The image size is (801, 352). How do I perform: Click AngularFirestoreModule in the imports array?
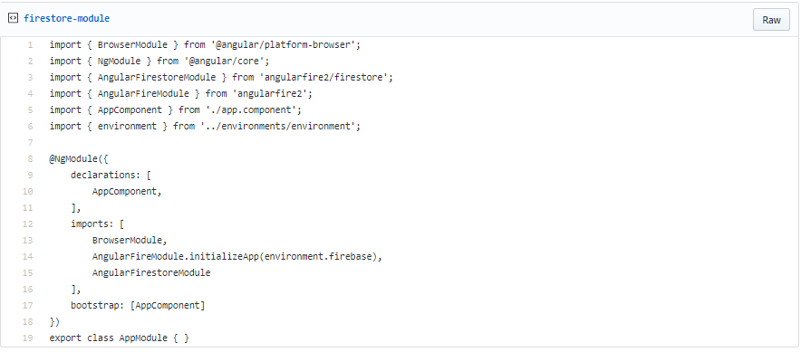pos(151,273)
